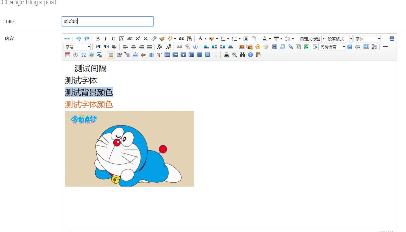Viewport: 406px width, 232px height.
Task: Insert a horizontal rule line
Action: tap(385, 47)
